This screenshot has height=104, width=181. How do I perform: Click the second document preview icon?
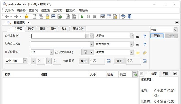pyautogui.click(x=74, y=17)
